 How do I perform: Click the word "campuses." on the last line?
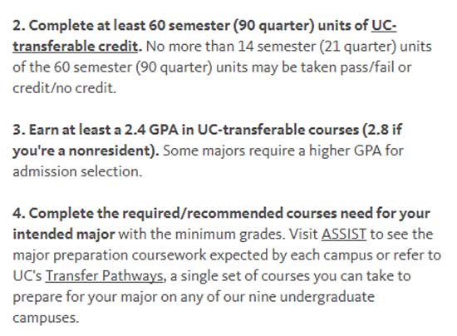coord(46,318)
